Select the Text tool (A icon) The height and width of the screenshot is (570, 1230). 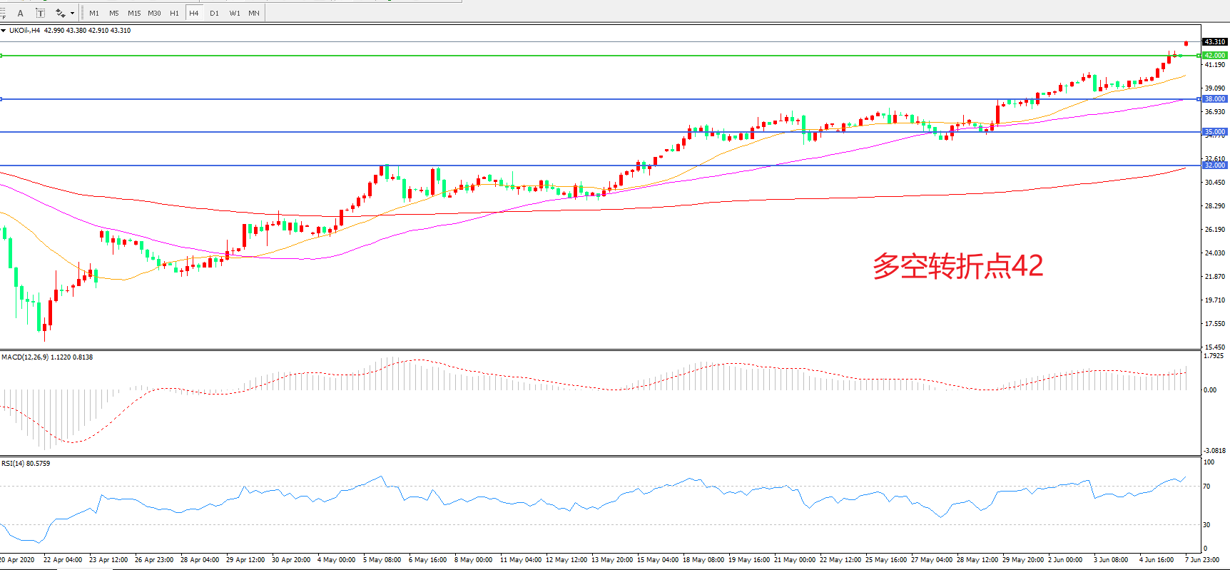click(20, 13)
